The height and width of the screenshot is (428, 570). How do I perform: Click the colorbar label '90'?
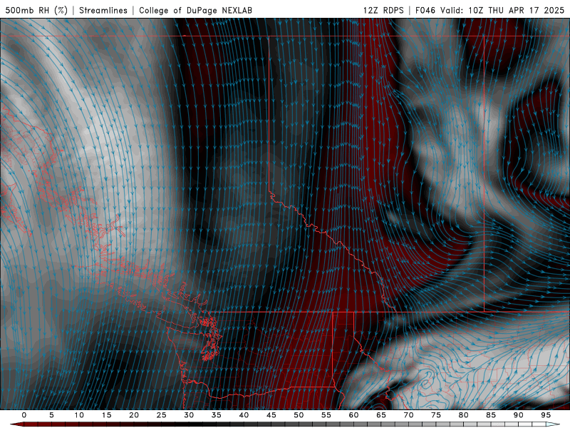[518, 415]
